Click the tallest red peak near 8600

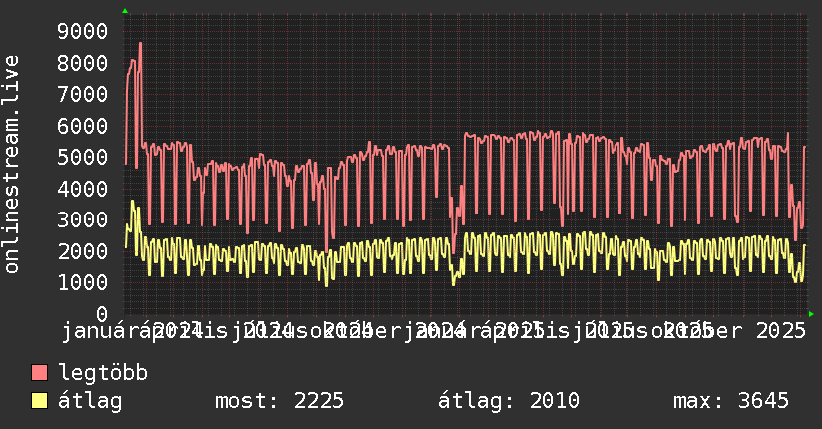click(x=140, y=44)
